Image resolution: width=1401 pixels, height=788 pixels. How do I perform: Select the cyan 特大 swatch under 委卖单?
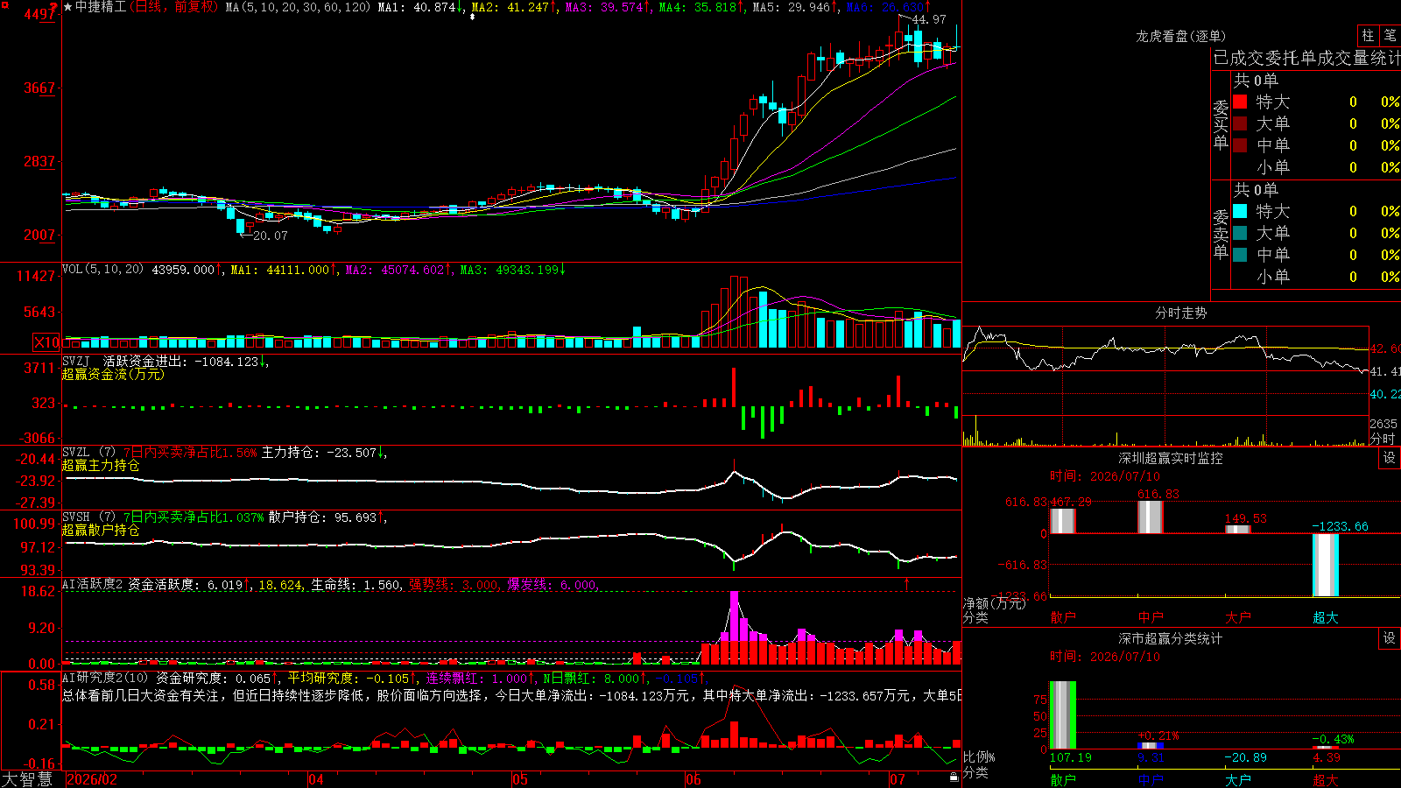1240,211
